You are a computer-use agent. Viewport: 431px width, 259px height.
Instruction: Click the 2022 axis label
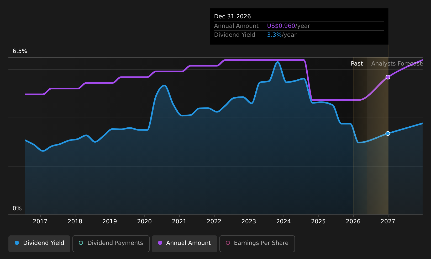(x=214, y=222)
